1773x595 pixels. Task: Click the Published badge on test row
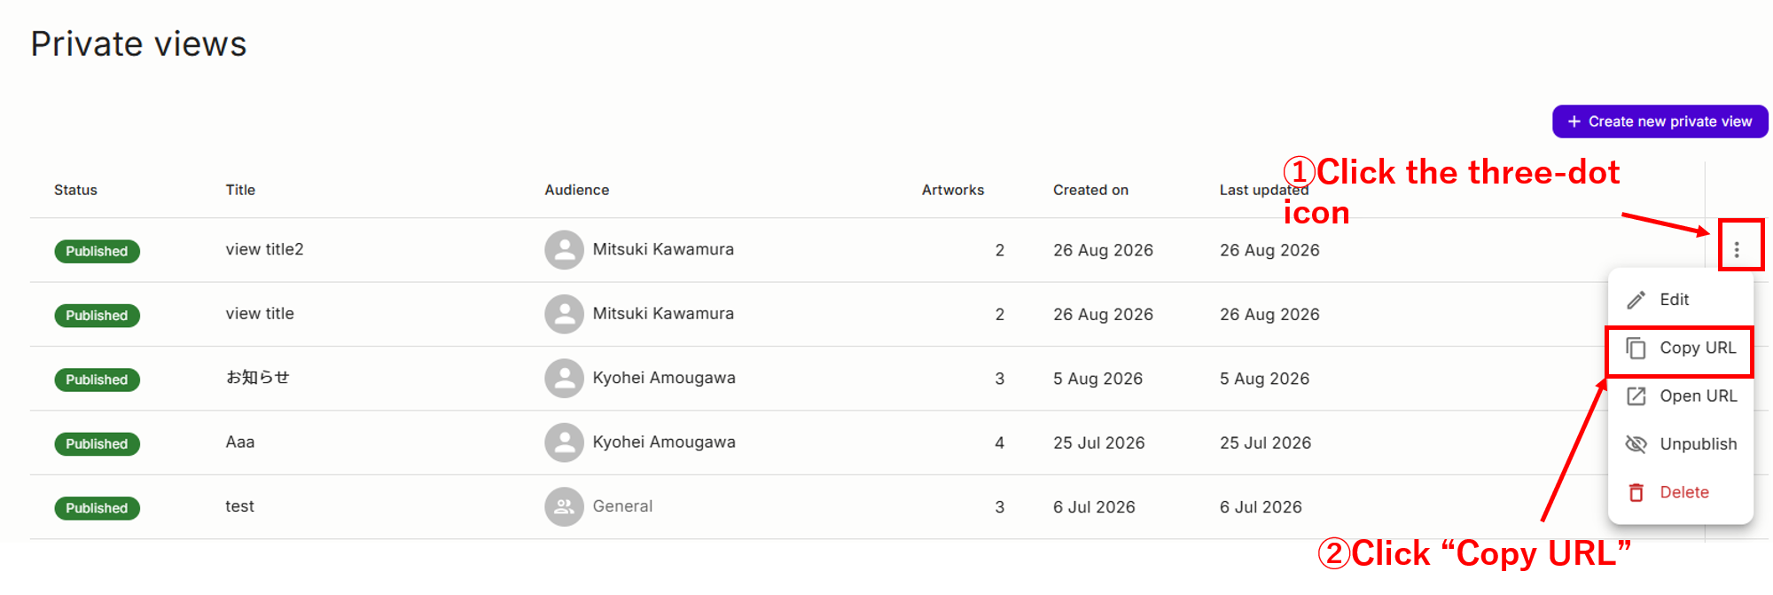pos(97,508)
